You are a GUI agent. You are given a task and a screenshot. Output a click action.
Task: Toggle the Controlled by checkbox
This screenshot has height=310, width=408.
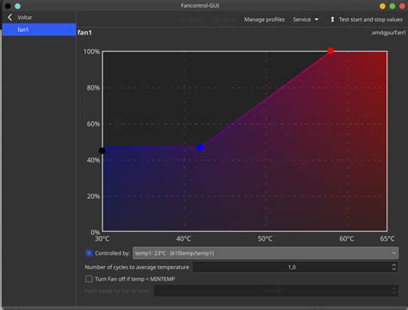[x=89, y=253]
